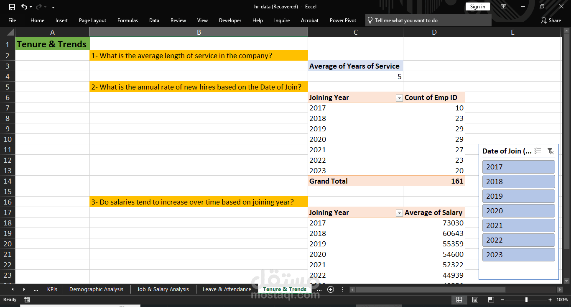571x307 pixels.
Task: Click the Save icon in the title bar
Action: (x=12, y=7)
